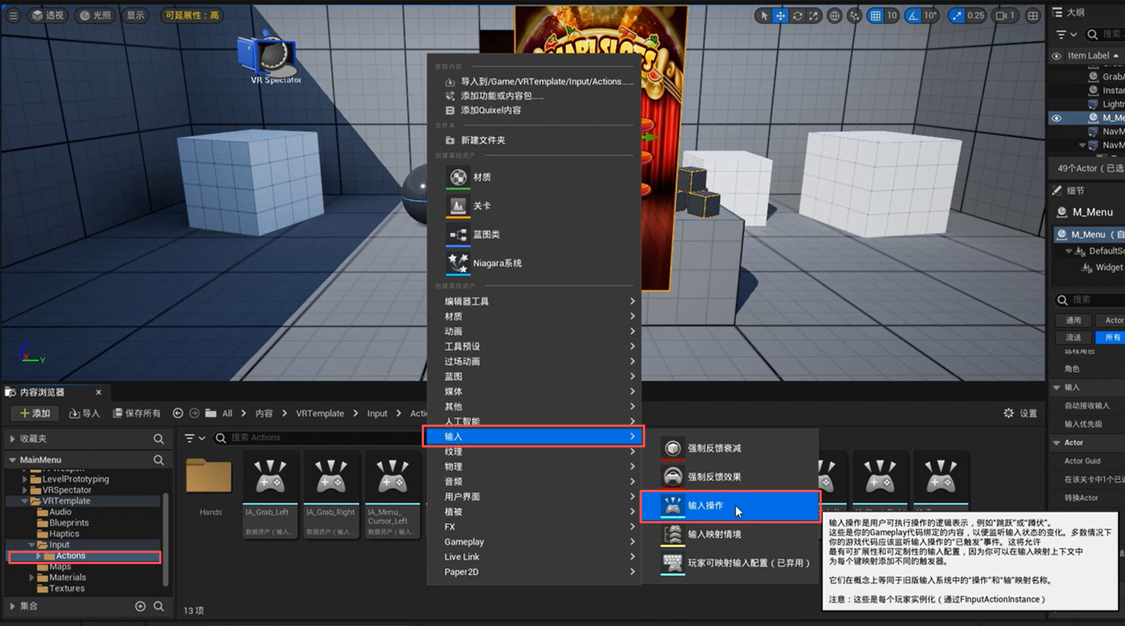Click the world coordinate system globe icon

pos(834,16)
